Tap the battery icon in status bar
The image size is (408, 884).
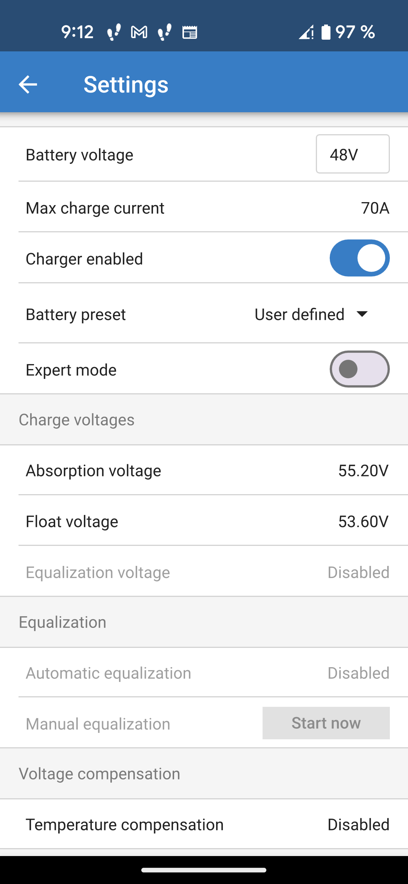326,32
